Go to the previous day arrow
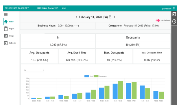 coord(77,17)
